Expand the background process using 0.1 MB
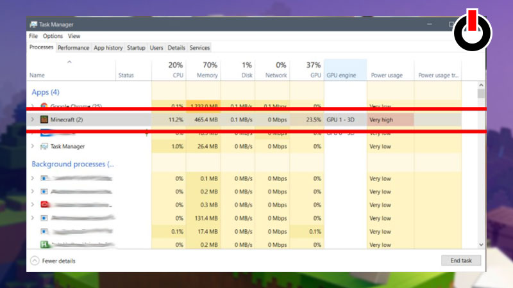The height and width of the screenshot is (288, 513). (x=33, y=179)
